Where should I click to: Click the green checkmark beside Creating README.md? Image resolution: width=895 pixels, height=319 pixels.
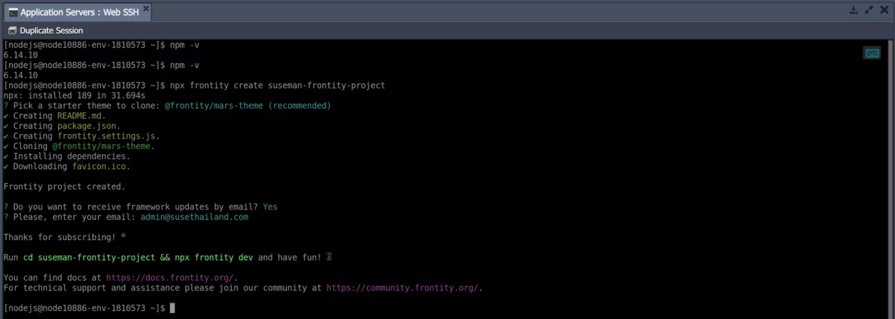pos(7,116)
